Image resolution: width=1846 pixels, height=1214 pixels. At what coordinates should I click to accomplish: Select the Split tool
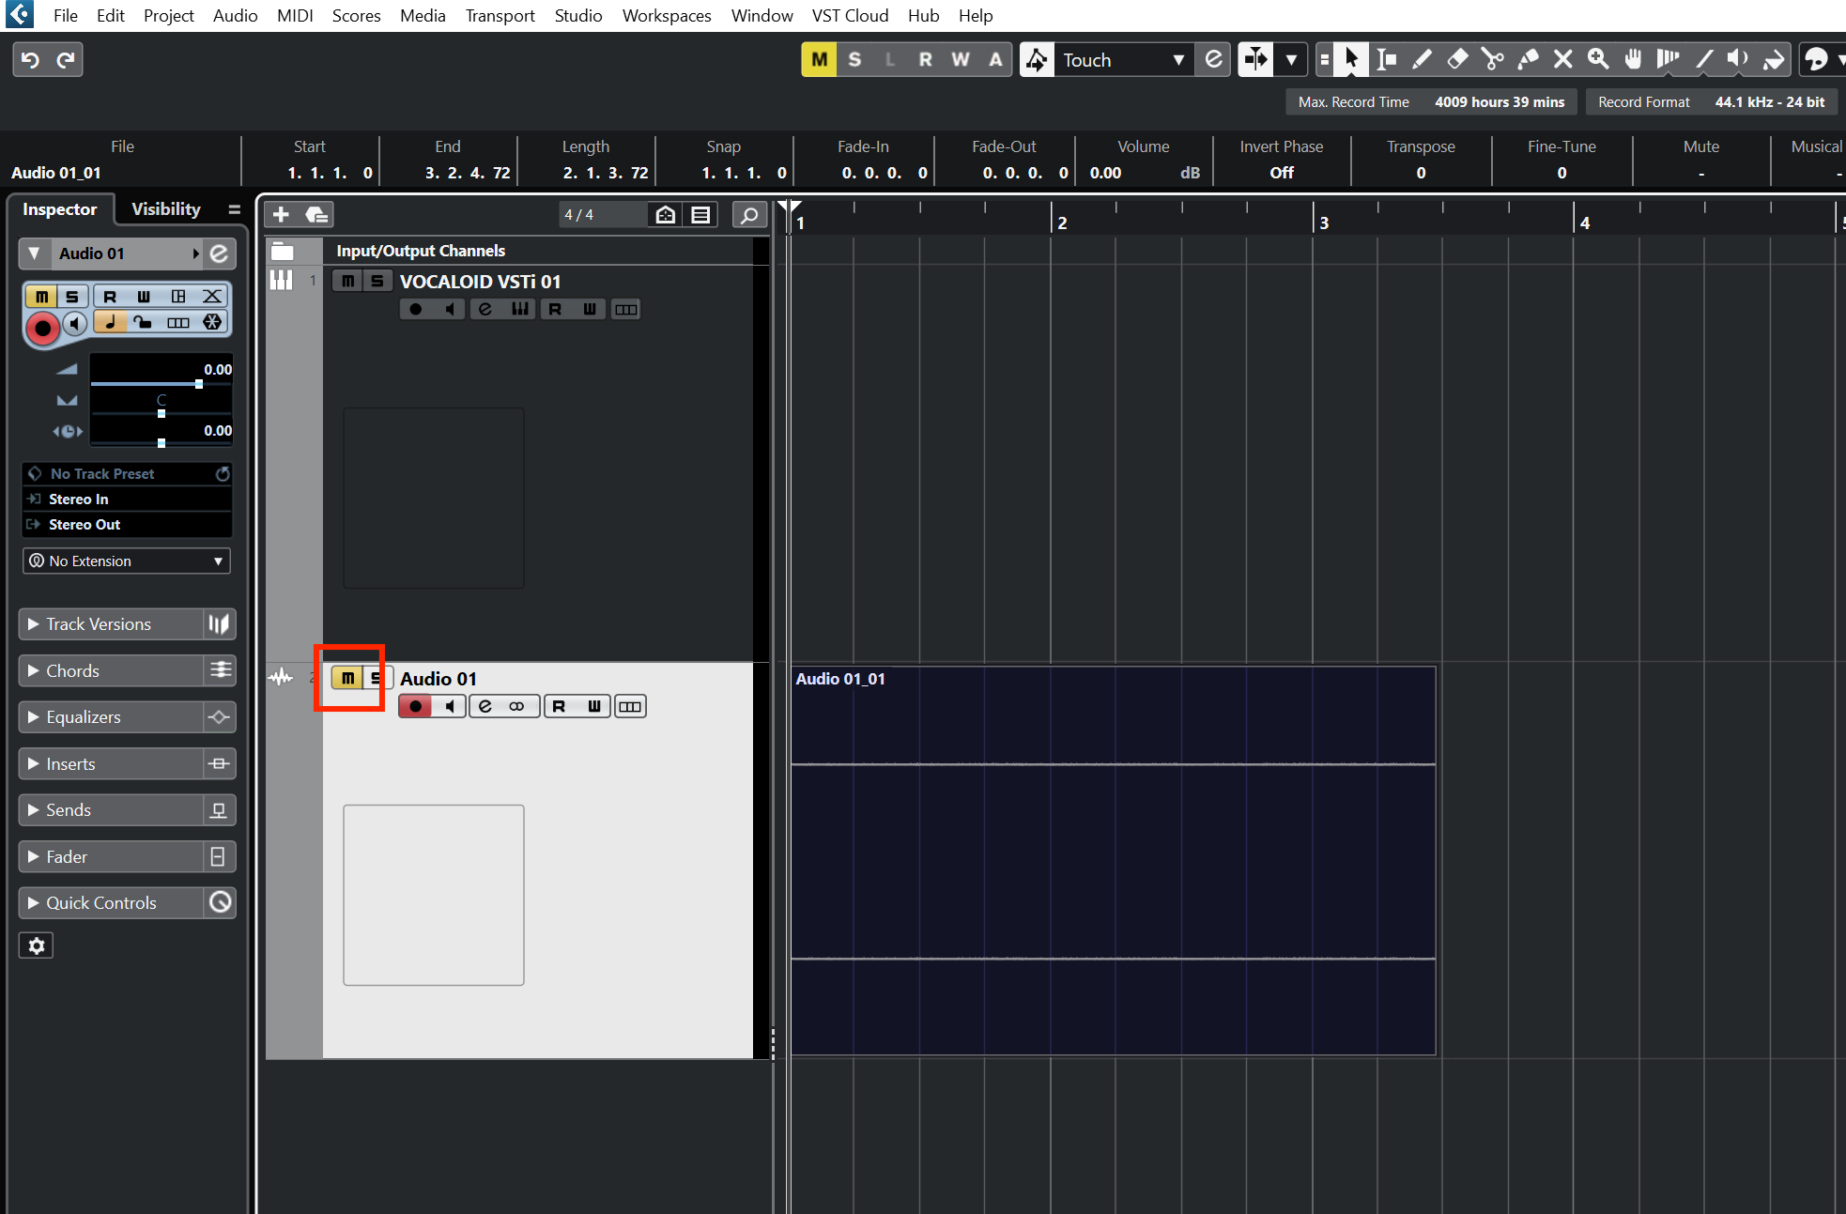tap(1493, 59)
